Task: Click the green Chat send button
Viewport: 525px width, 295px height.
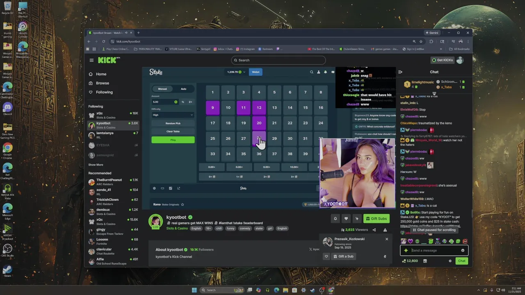Action: pyautogui.click(x=462, y=261)
